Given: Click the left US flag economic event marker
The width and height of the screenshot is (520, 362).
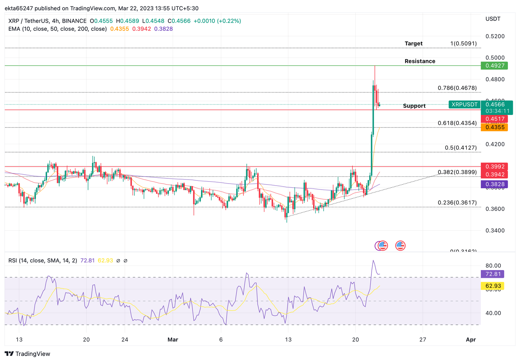Looking at the screenshot, I should pyautogui.click(x=382, y=246).
